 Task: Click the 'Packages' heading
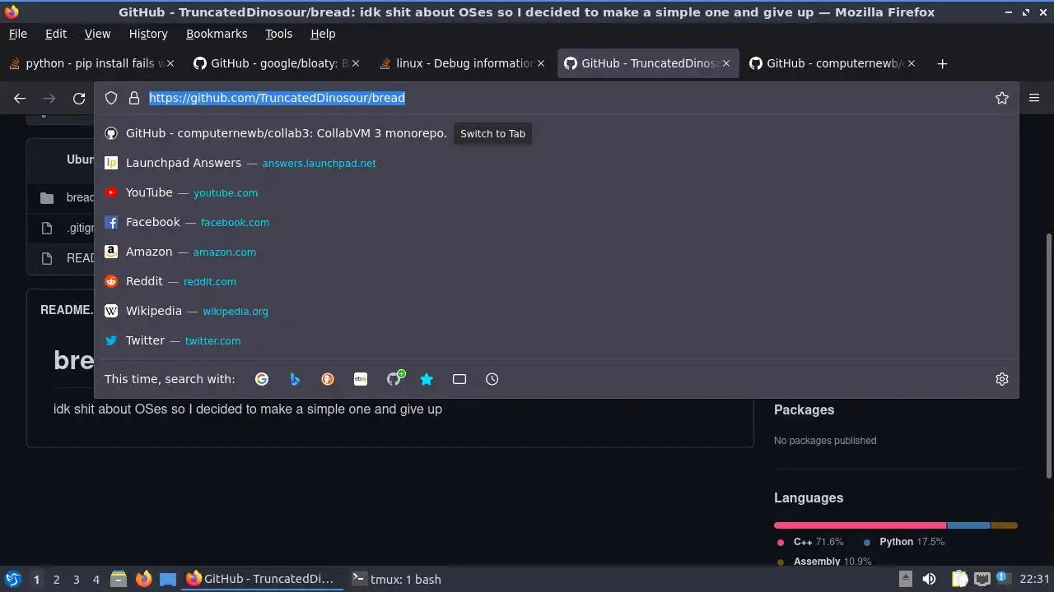[x=804, y=409]
